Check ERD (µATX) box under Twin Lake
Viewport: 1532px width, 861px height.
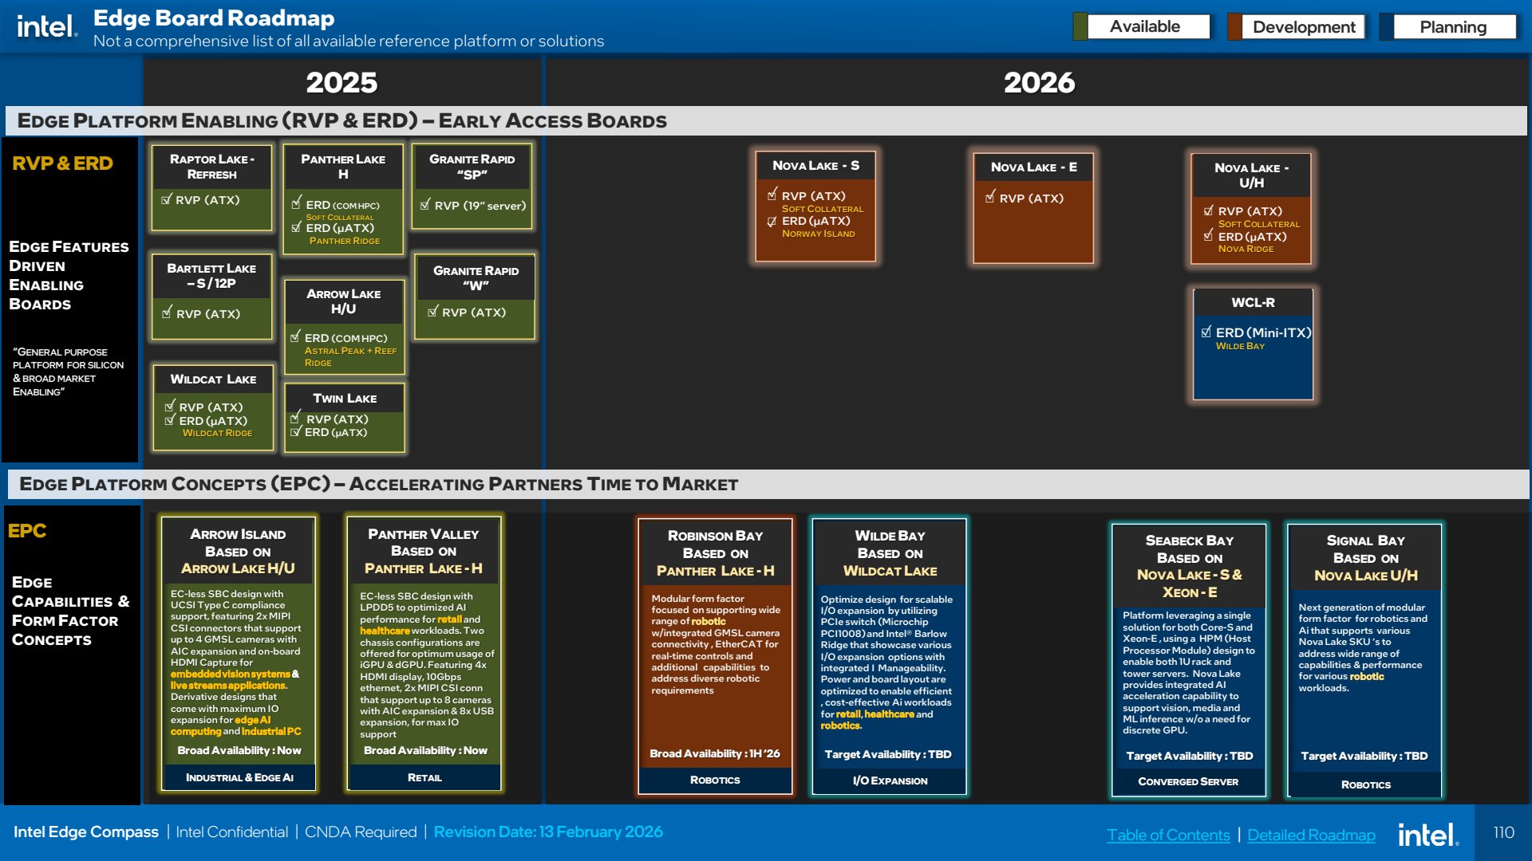pyautogui.click(x=296, y=432)
